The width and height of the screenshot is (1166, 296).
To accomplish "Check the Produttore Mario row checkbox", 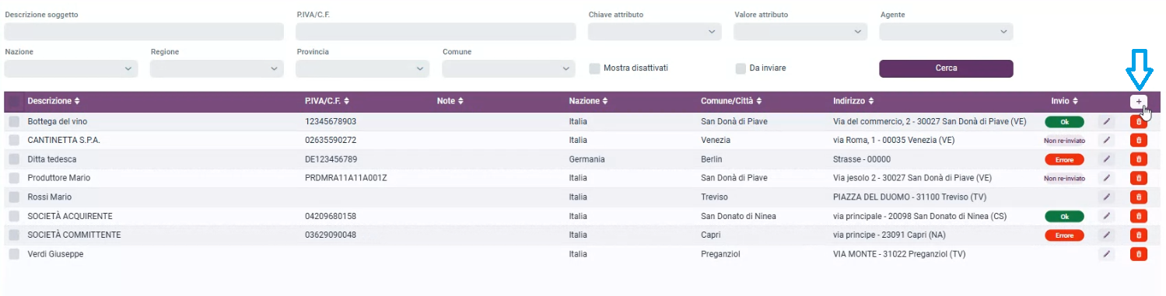I will (14, 178).
